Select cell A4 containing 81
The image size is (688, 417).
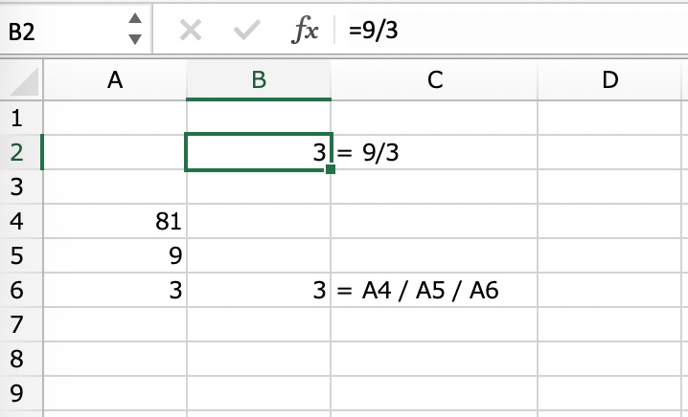115,222
